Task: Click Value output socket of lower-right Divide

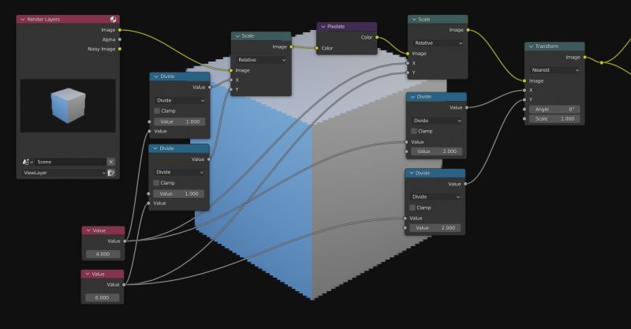Action: pyautogui.click(x=465, y=184)
